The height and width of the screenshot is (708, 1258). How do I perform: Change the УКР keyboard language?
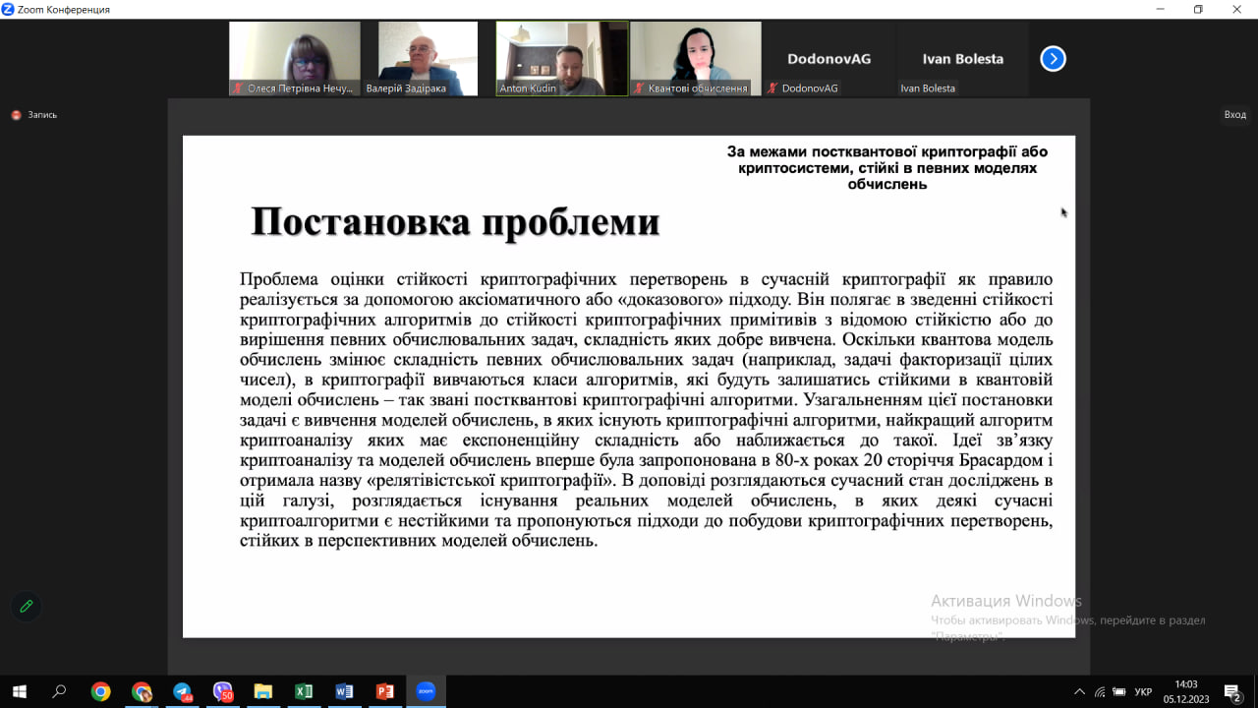pyautogui.click(x=1143, y=692)
